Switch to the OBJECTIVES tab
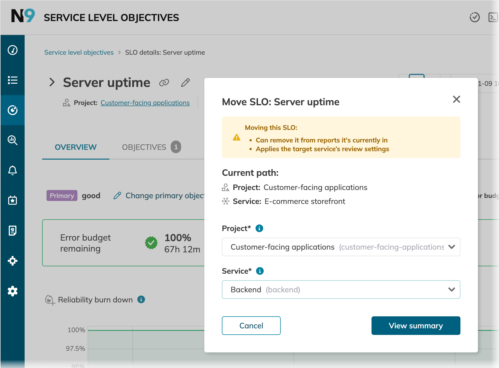This screenshot has height=368, width=499. 144,147
